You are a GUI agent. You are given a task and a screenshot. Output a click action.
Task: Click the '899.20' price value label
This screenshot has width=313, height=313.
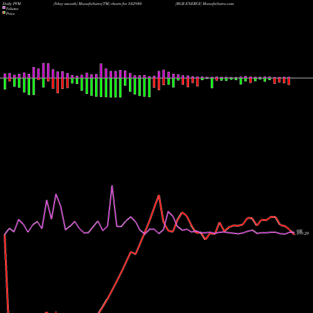(302, 233)
